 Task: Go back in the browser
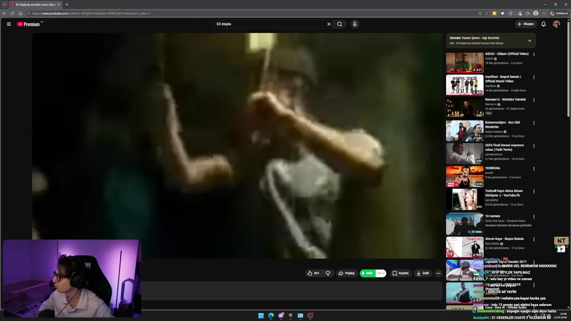(x=4, y=13)
